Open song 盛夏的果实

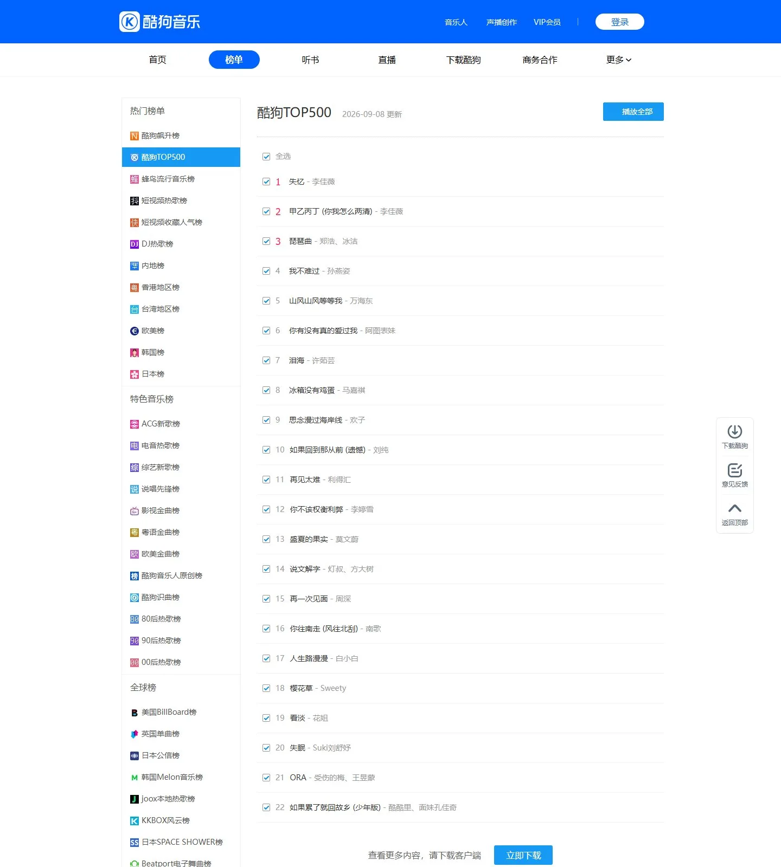coord(309,539)
